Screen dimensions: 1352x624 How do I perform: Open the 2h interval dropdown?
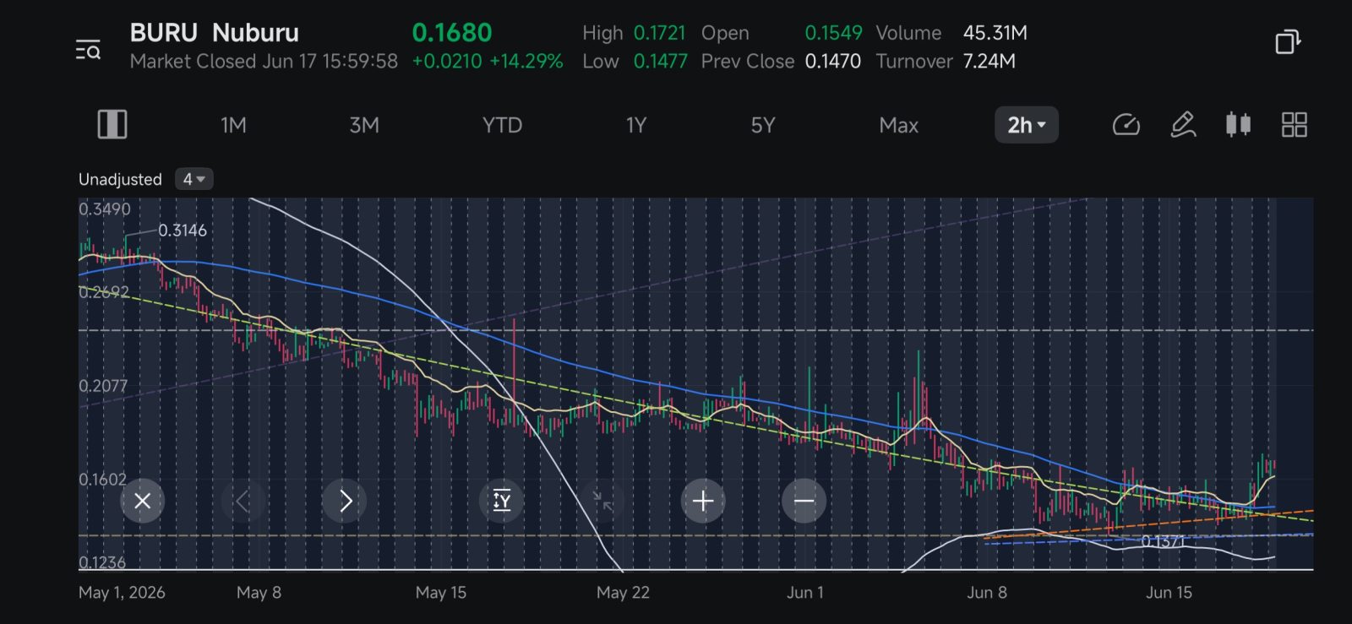(x=1027, y=125)
